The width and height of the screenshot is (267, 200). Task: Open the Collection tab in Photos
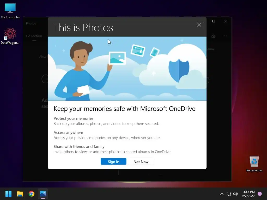coord(34,36)
